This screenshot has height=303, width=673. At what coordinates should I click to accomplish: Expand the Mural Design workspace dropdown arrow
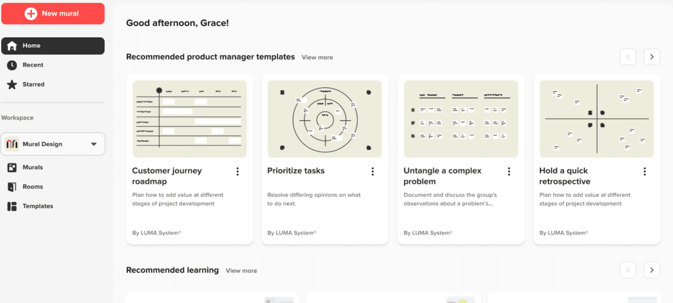click(x=94, y=144)
